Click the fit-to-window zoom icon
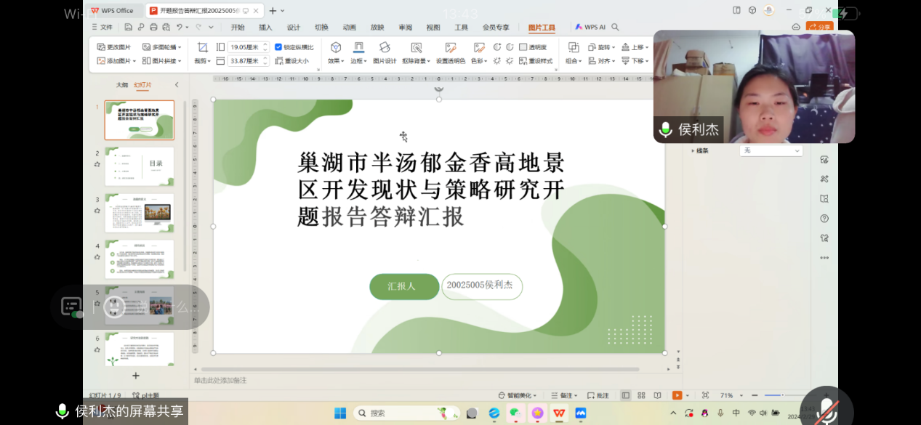 click(705, 395)
